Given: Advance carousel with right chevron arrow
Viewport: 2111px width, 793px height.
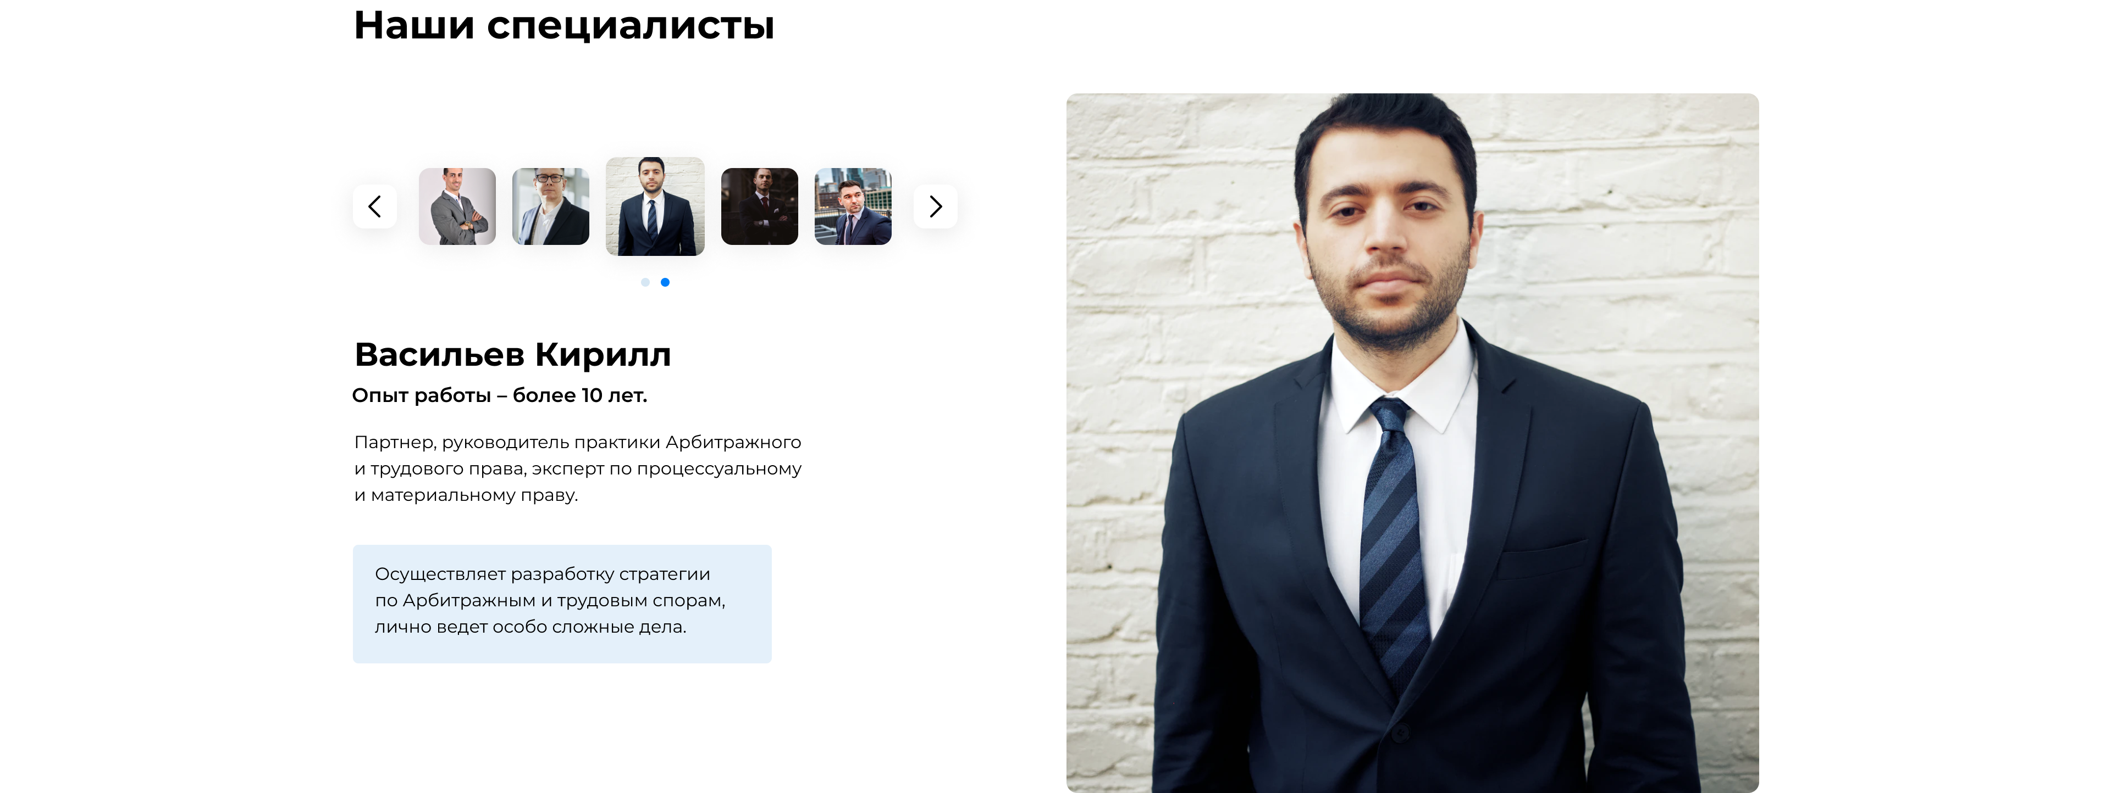Looking at the screenshot, I should 935,206.
